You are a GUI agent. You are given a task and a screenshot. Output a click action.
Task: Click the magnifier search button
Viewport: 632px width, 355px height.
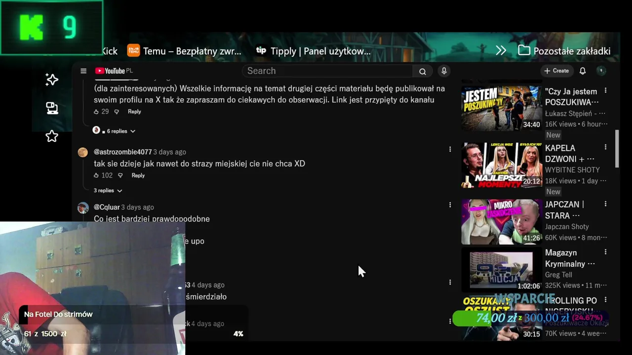coord(423,71)
